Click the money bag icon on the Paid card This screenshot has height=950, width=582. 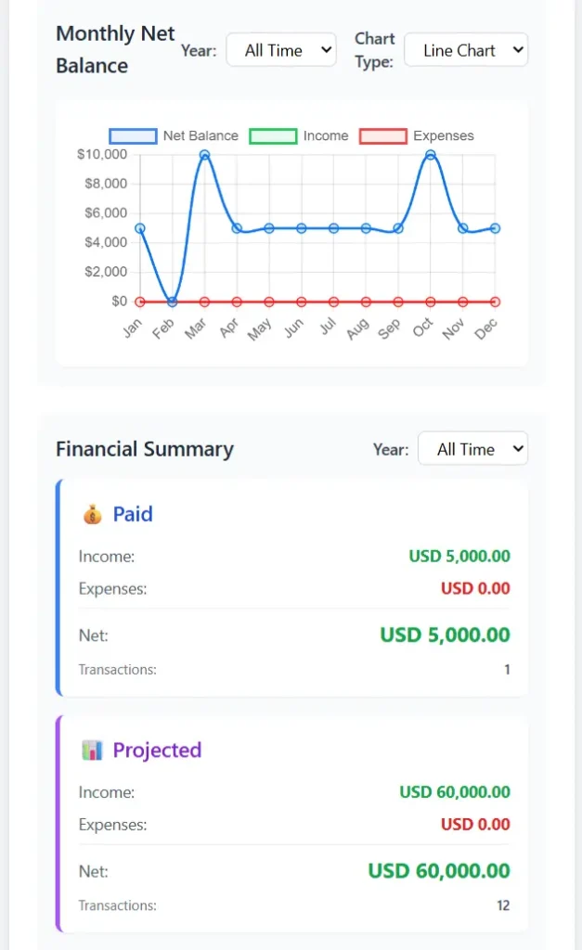point(94,513)
